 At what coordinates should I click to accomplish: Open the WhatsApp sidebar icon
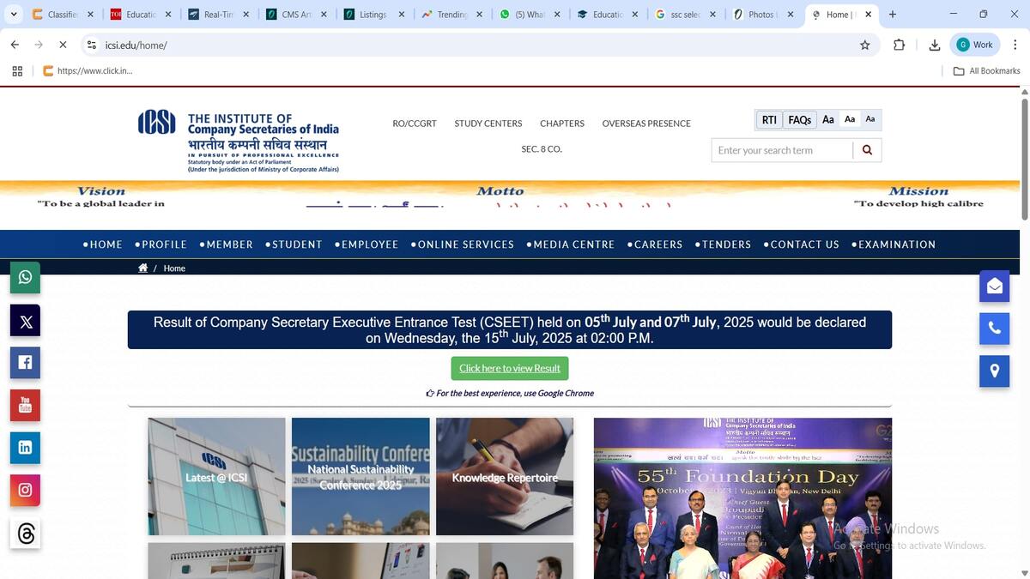point(25,277)
